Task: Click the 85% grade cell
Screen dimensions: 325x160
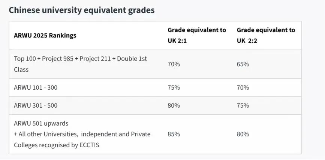Action: tap(174, 134)
